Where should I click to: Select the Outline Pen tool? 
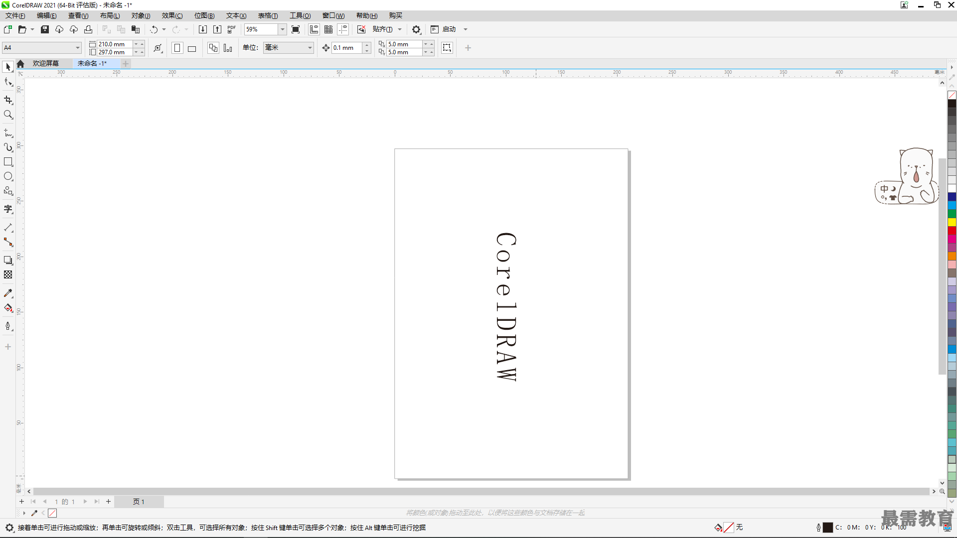tap(8, 326)
